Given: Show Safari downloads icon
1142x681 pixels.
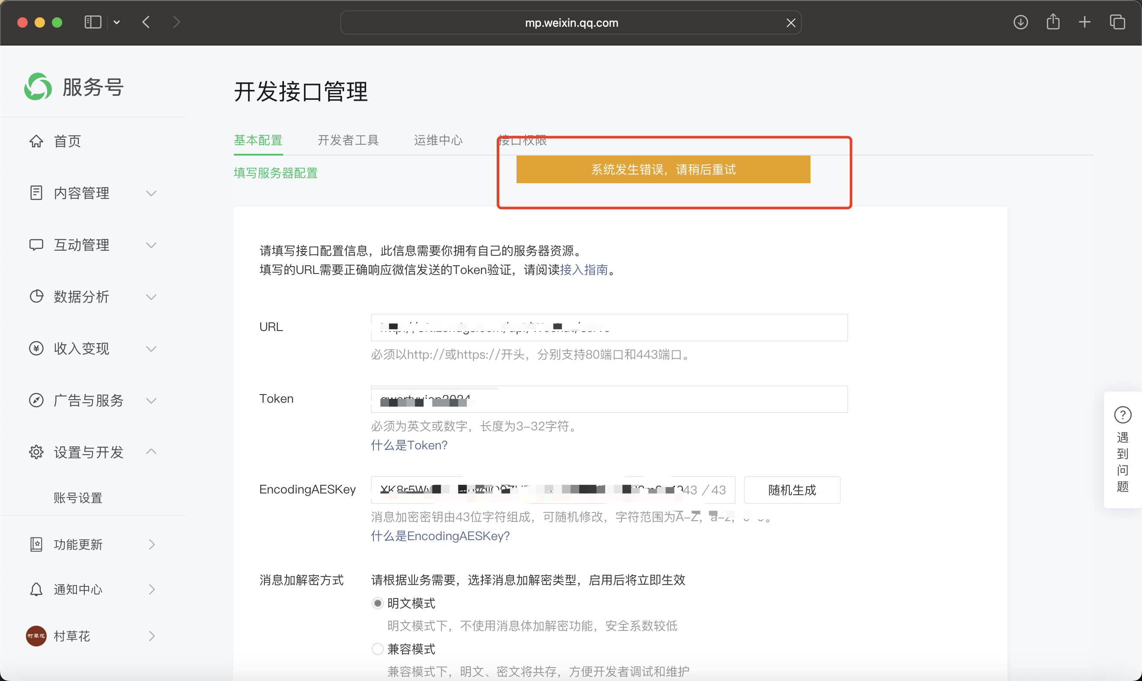Looking at the screenshot, I should [1021, 22].
